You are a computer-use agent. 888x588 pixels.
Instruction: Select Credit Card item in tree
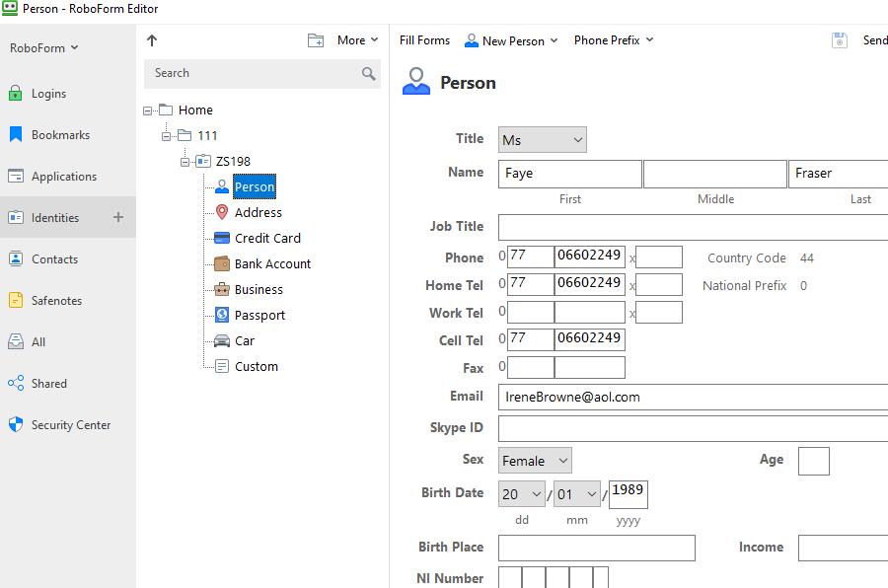pos(266,238)
